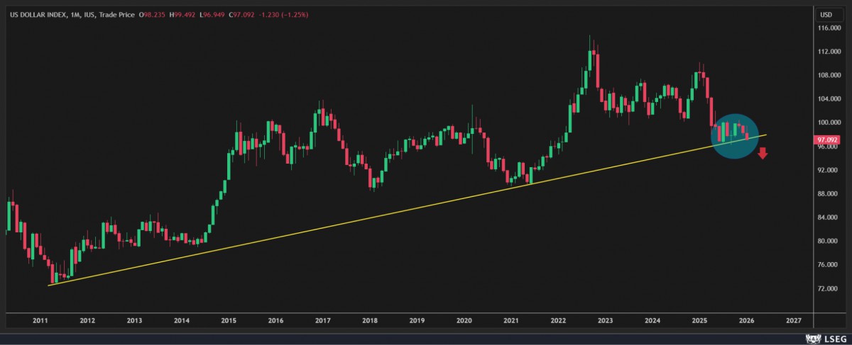Click the 2015 label on time axis

tap(228, 320)
